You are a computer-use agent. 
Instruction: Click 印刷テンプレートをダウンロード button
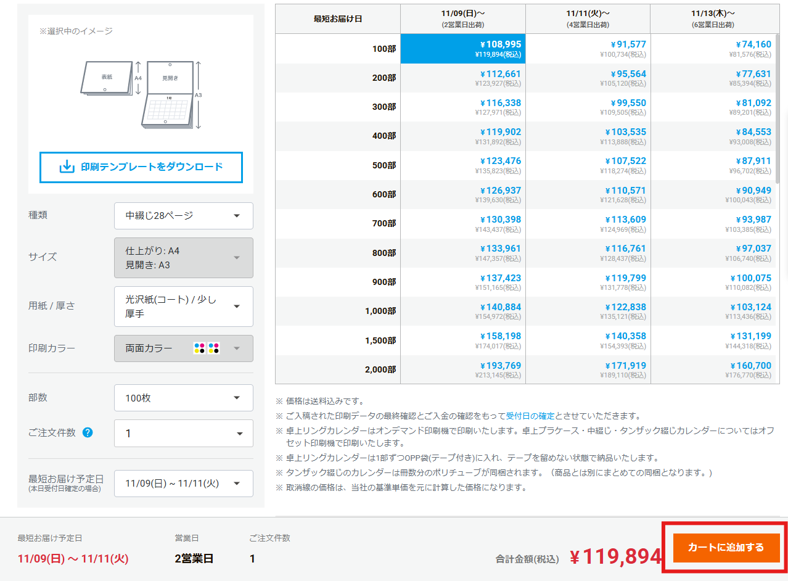[141, 167]
